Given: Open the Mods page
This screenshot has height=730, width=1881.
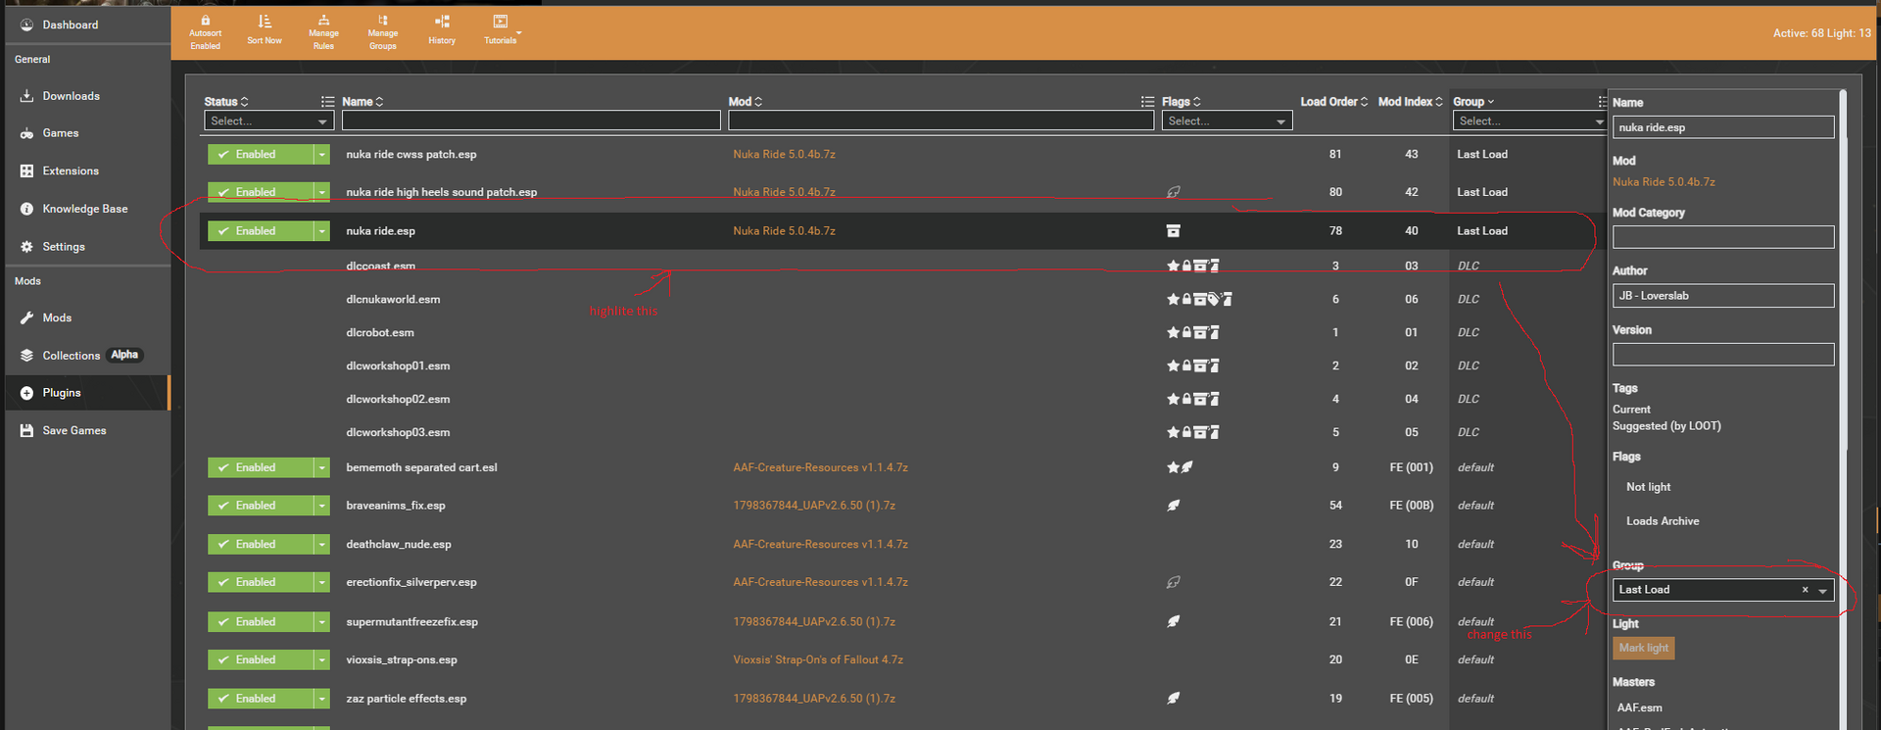Looking at the screenshot, I should (x=57, y=317).
